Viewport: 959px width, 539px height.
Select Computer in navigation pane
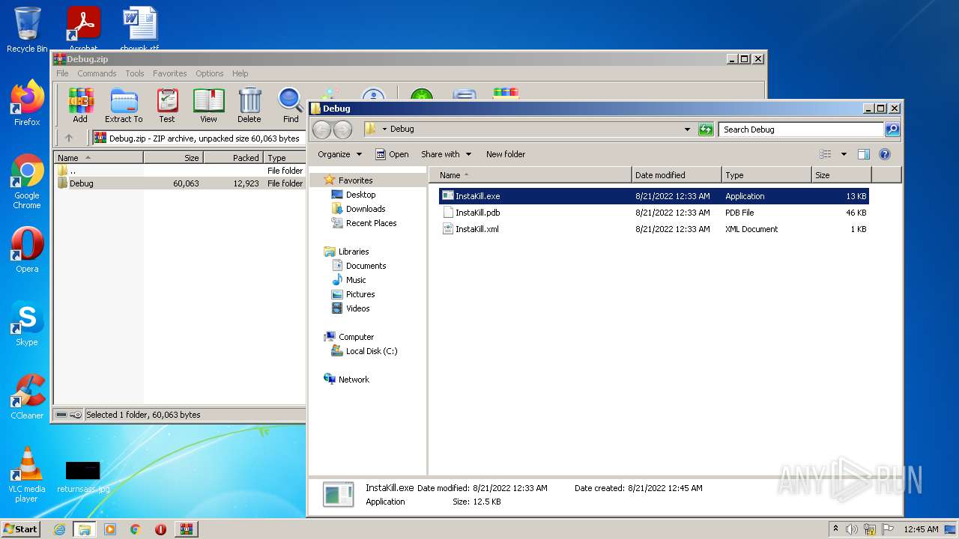(356, 337)
